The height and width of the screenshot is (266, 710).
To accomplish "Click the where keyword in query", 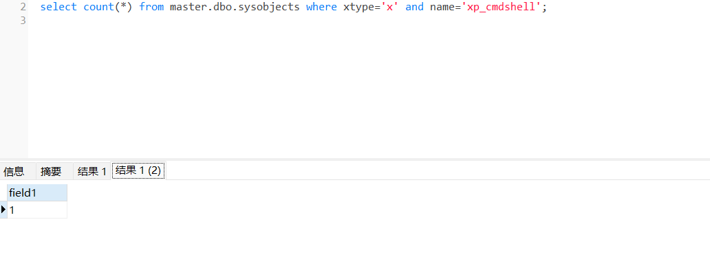I will click(321, 8).
